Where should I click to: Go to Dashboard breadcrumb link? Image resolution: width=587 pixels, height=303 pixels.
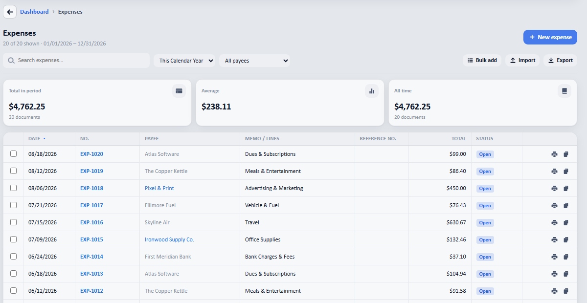tap(34, 12)
